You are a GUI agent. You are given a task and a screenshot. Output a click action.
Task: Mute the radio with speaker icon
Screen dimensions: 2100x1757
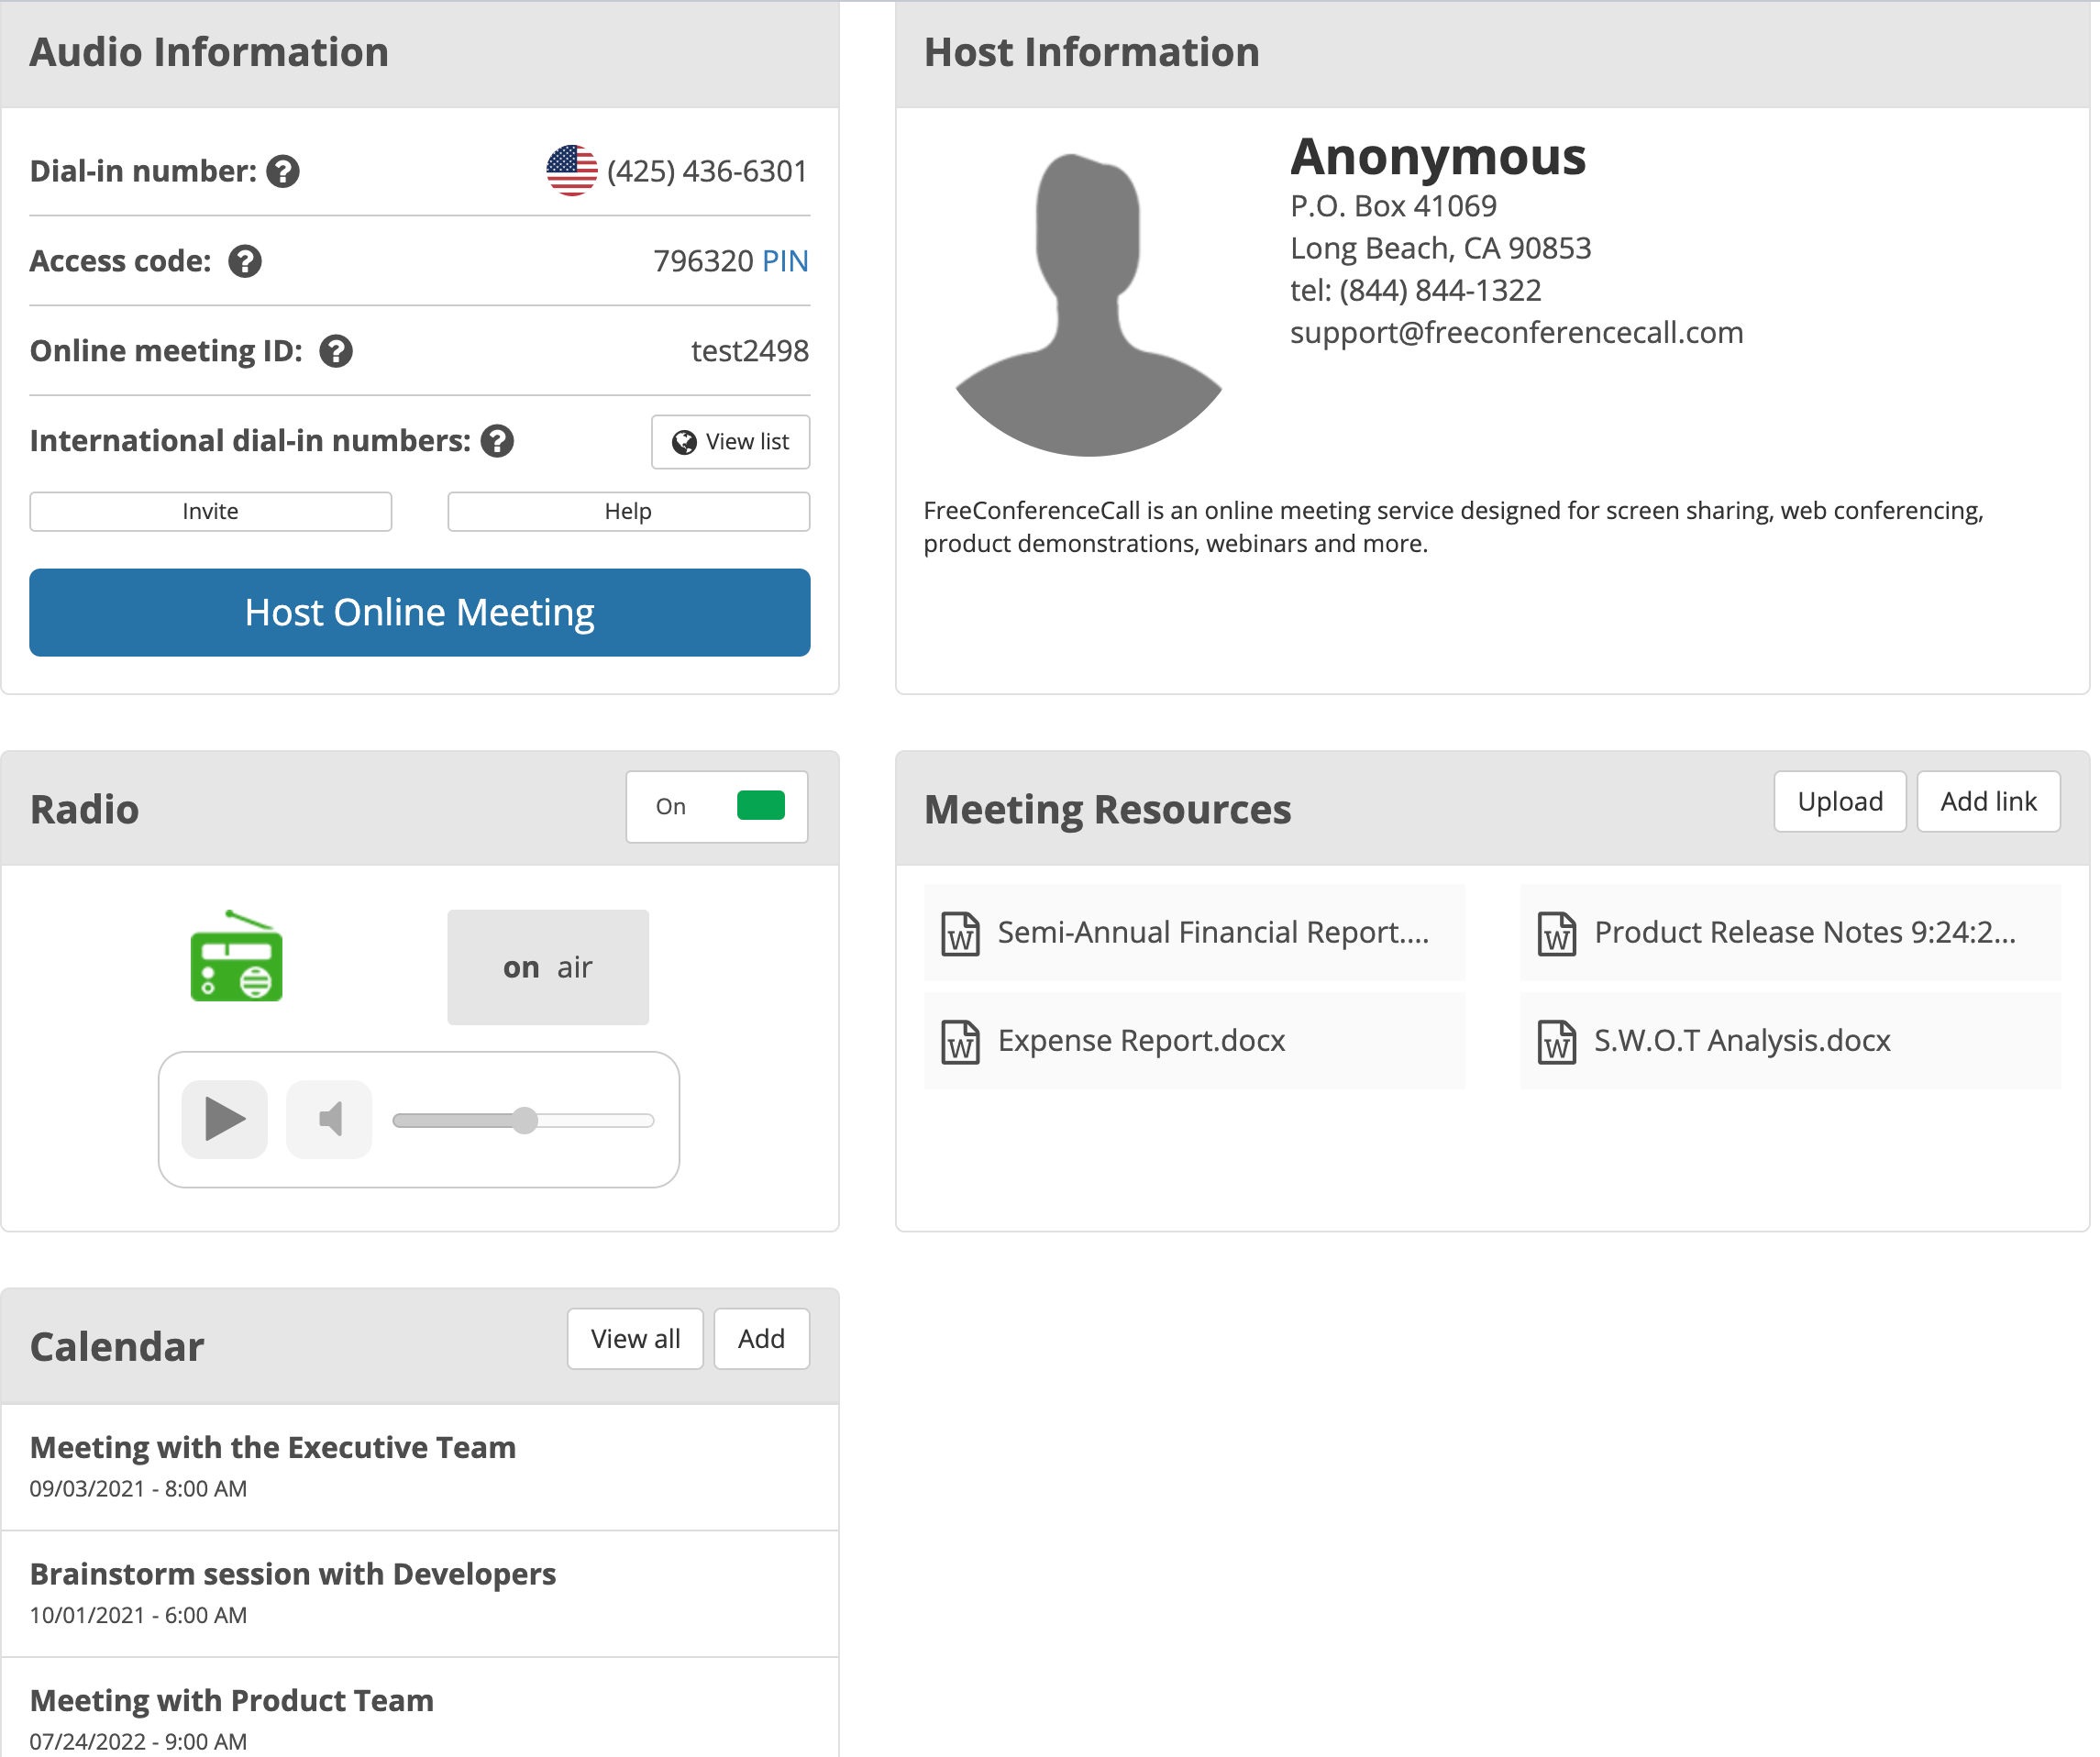[329, 1119]
